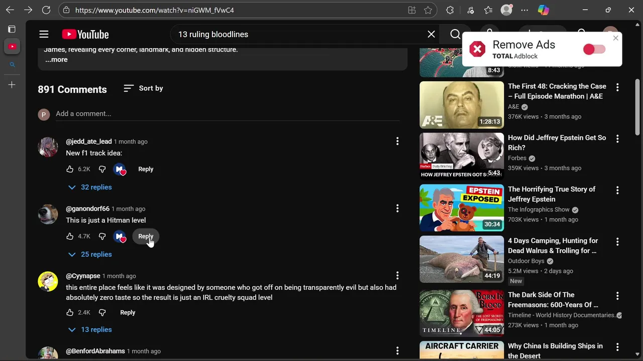Open options for Horrifying True Story video
Viewport: 643px width, 361px height.
[x=617, y=191]
